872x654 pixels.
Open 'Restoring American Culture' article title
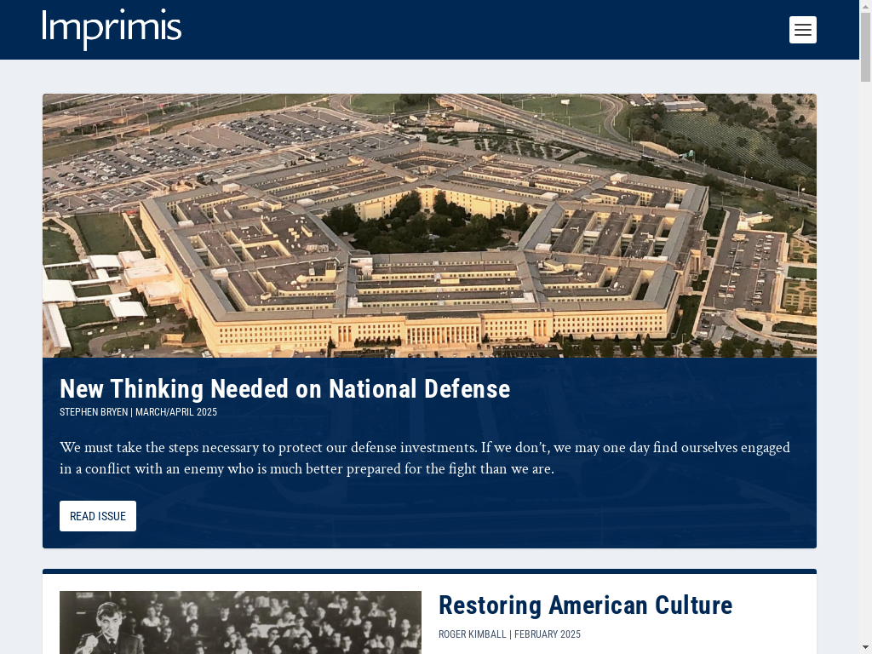click(x=585, y=605)
